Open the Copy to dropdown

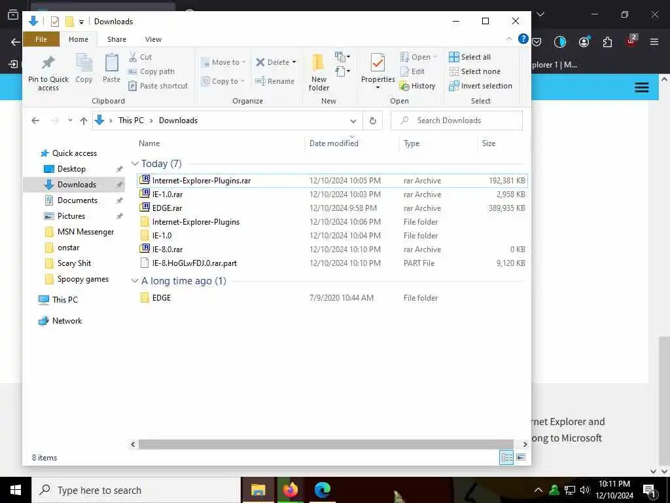223,81
